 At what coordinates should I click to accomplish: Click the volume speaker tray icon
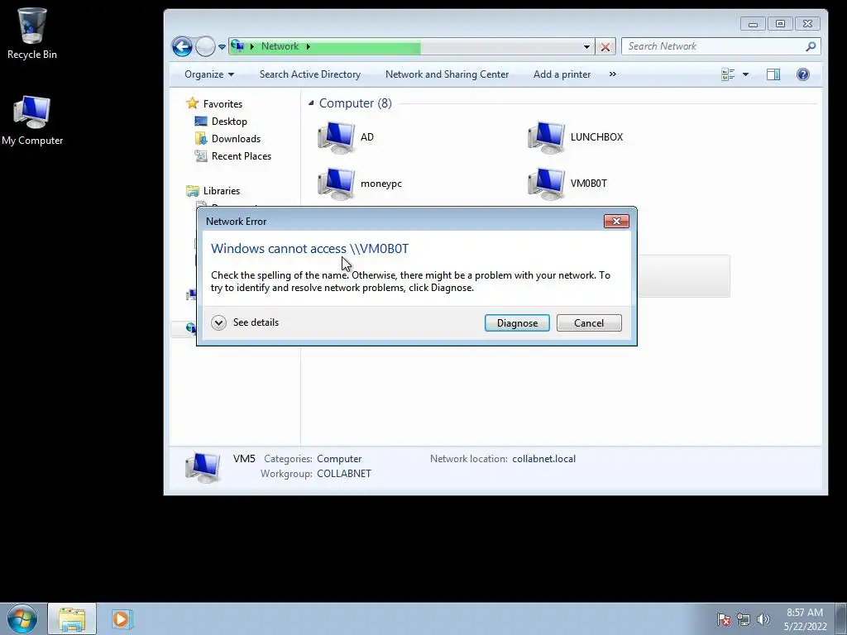[763, 619]
